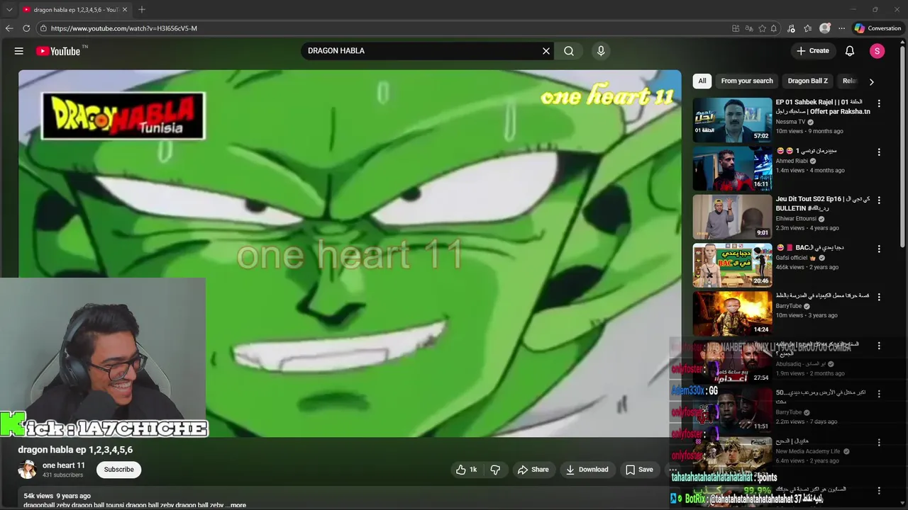Image resolution: width=908 pixels, height=510 pixels.
Task: Open browser settings and more ellipsis
Action: click(842, 28)
